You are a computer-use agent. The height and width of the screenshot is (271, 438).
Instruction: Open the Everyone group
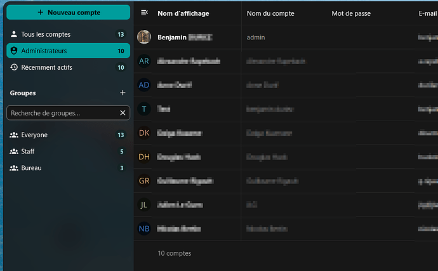68,135
